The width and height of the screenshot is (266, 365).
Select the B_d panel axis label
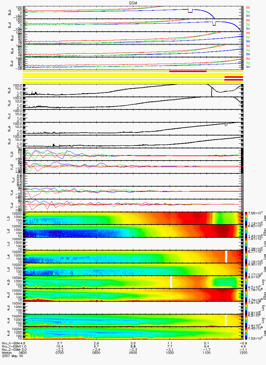(9, 25)
